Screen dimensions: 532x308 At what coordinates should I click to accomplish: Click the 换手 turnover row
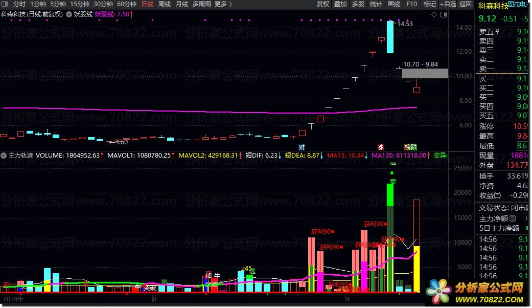pos(503,176)
